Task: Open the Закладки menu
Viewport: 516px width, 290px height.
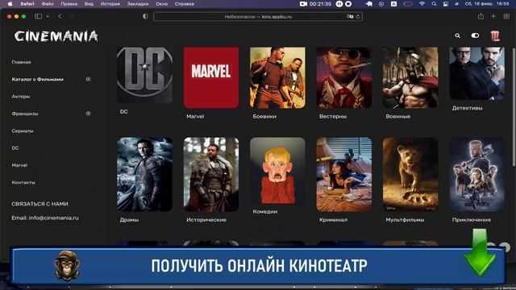Action: coord(138,4)
